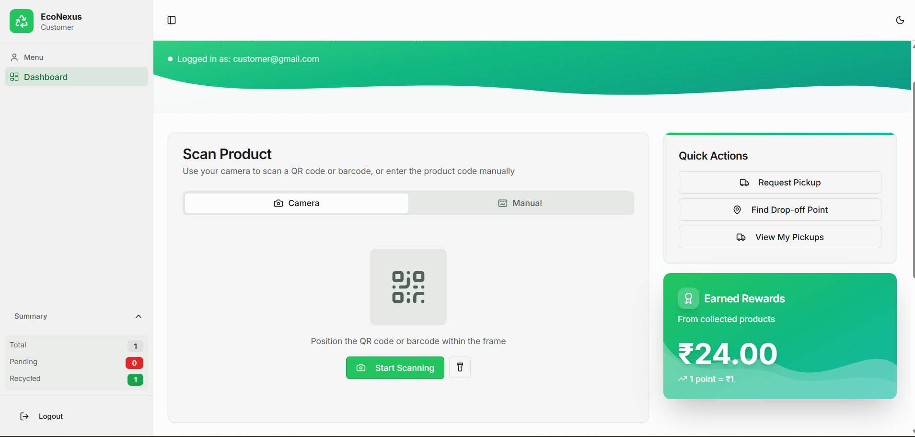Image resolution: width=915 pixels, height=437 pixels.
Task: Toggle the flashlight icon button
Action: click(x=460, y=368)
